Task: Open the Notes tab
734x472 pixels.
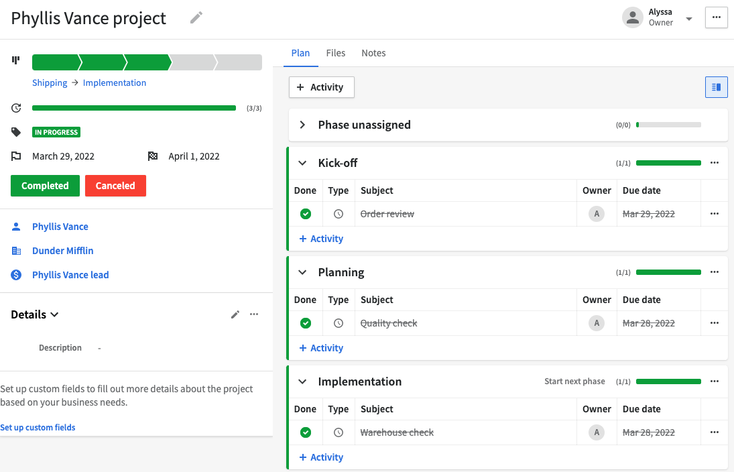Action: click(x=373, y=53)
